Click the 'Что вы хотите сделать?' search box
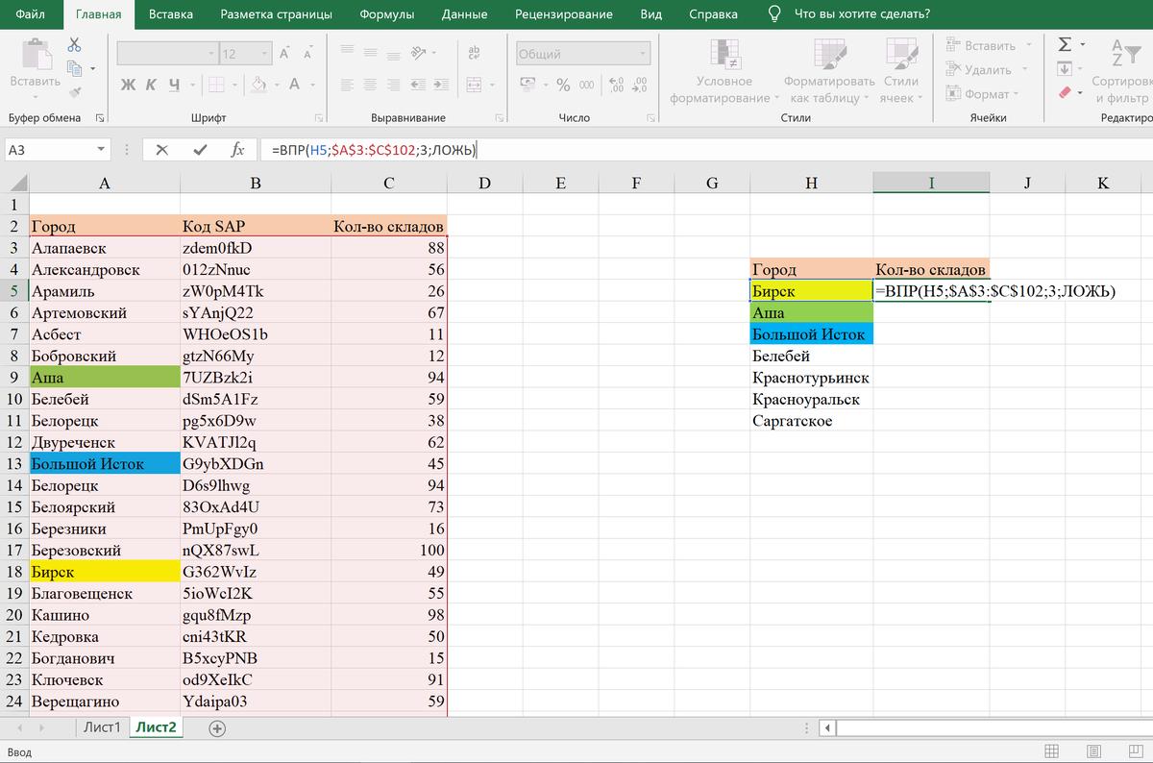Screen dimensions: 1153x763 (x=863, y=14)
